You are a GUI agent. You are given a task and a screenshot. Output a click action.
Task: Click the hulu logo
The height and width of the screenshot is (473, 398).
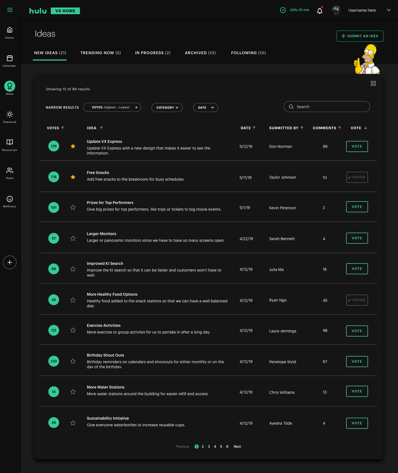(38, 11)
